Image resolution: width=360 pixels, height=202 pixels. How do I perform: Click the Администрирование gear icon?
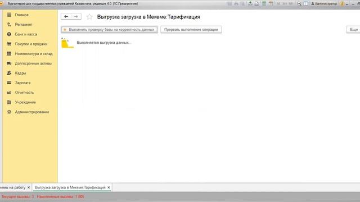[x=9, y=112]
